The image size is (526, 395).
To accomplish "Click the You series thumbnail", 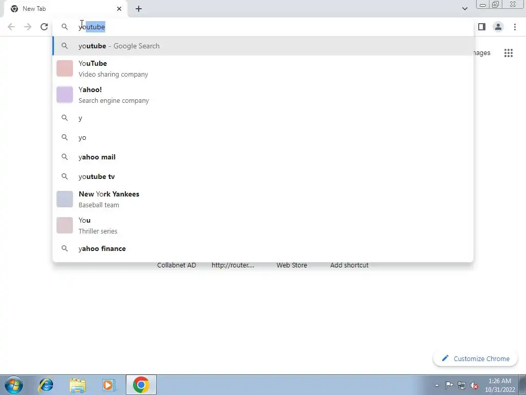I will (65, 225).
